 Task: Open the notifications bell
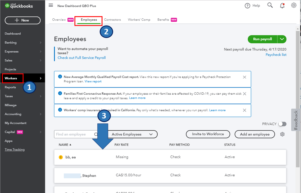point(282,5)
